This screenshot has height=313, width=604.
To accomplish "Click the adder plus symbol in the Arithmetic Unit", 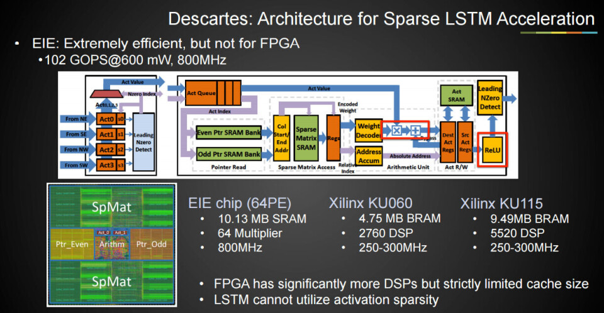I will pos(415,131).
